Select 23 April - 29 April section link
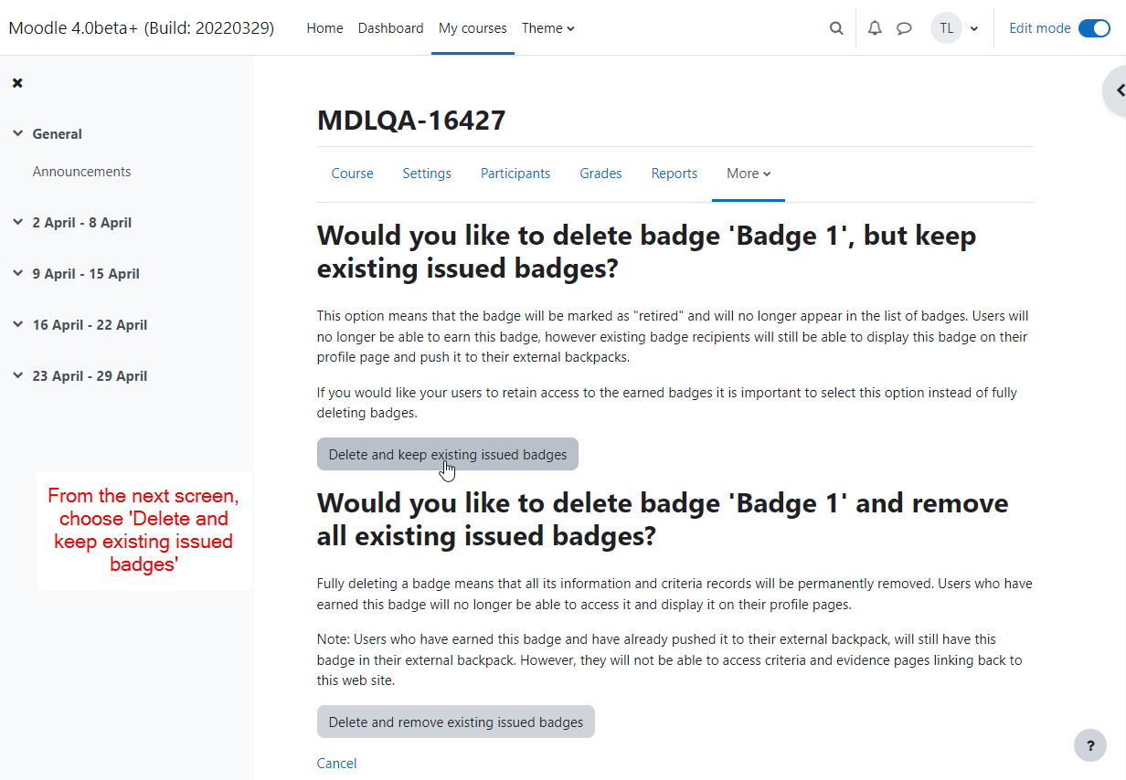 pyautogui.click(x=90, y=375)
